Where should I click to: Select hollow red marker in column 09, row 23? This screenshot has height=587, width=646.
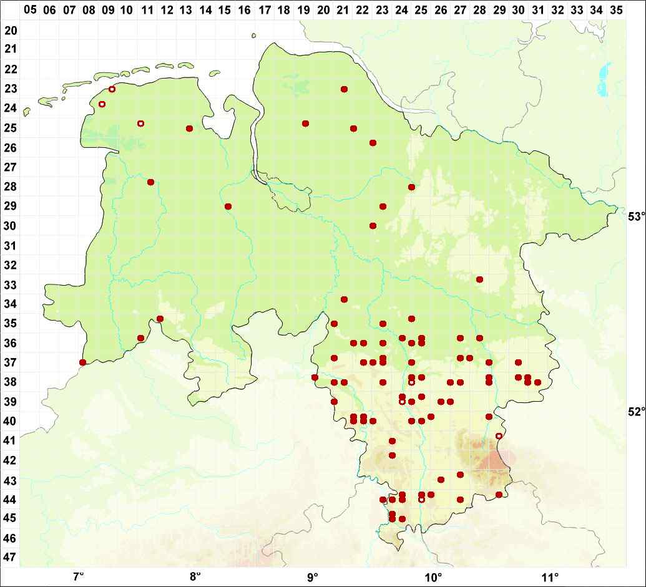click(x=112, y=89)
